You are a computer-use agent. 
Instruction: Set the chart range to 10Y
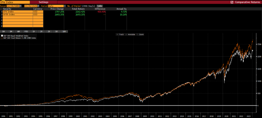pos(64,32)
